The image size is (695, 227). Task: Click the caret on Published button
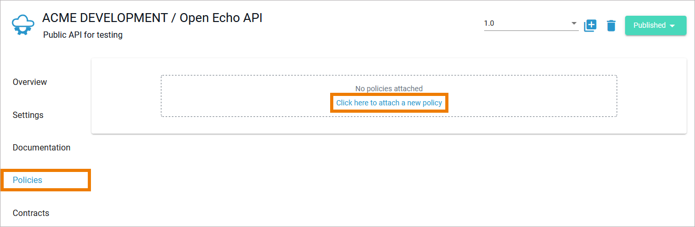672,26
